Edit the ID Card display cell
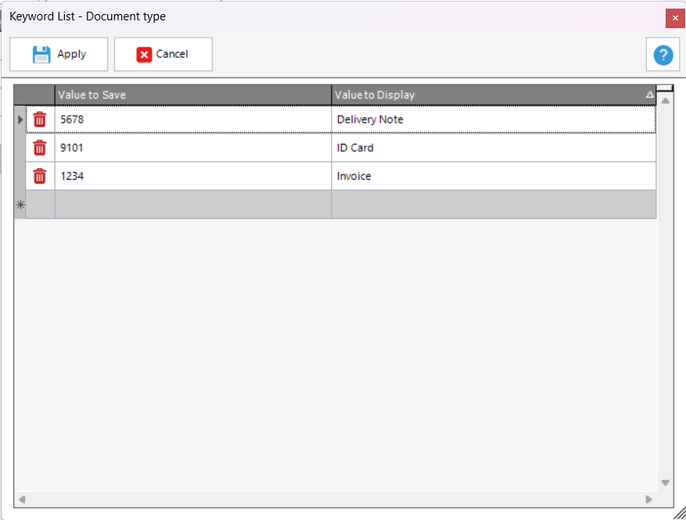The width and height of the screenshot is (686, 520). click(493, 148)
